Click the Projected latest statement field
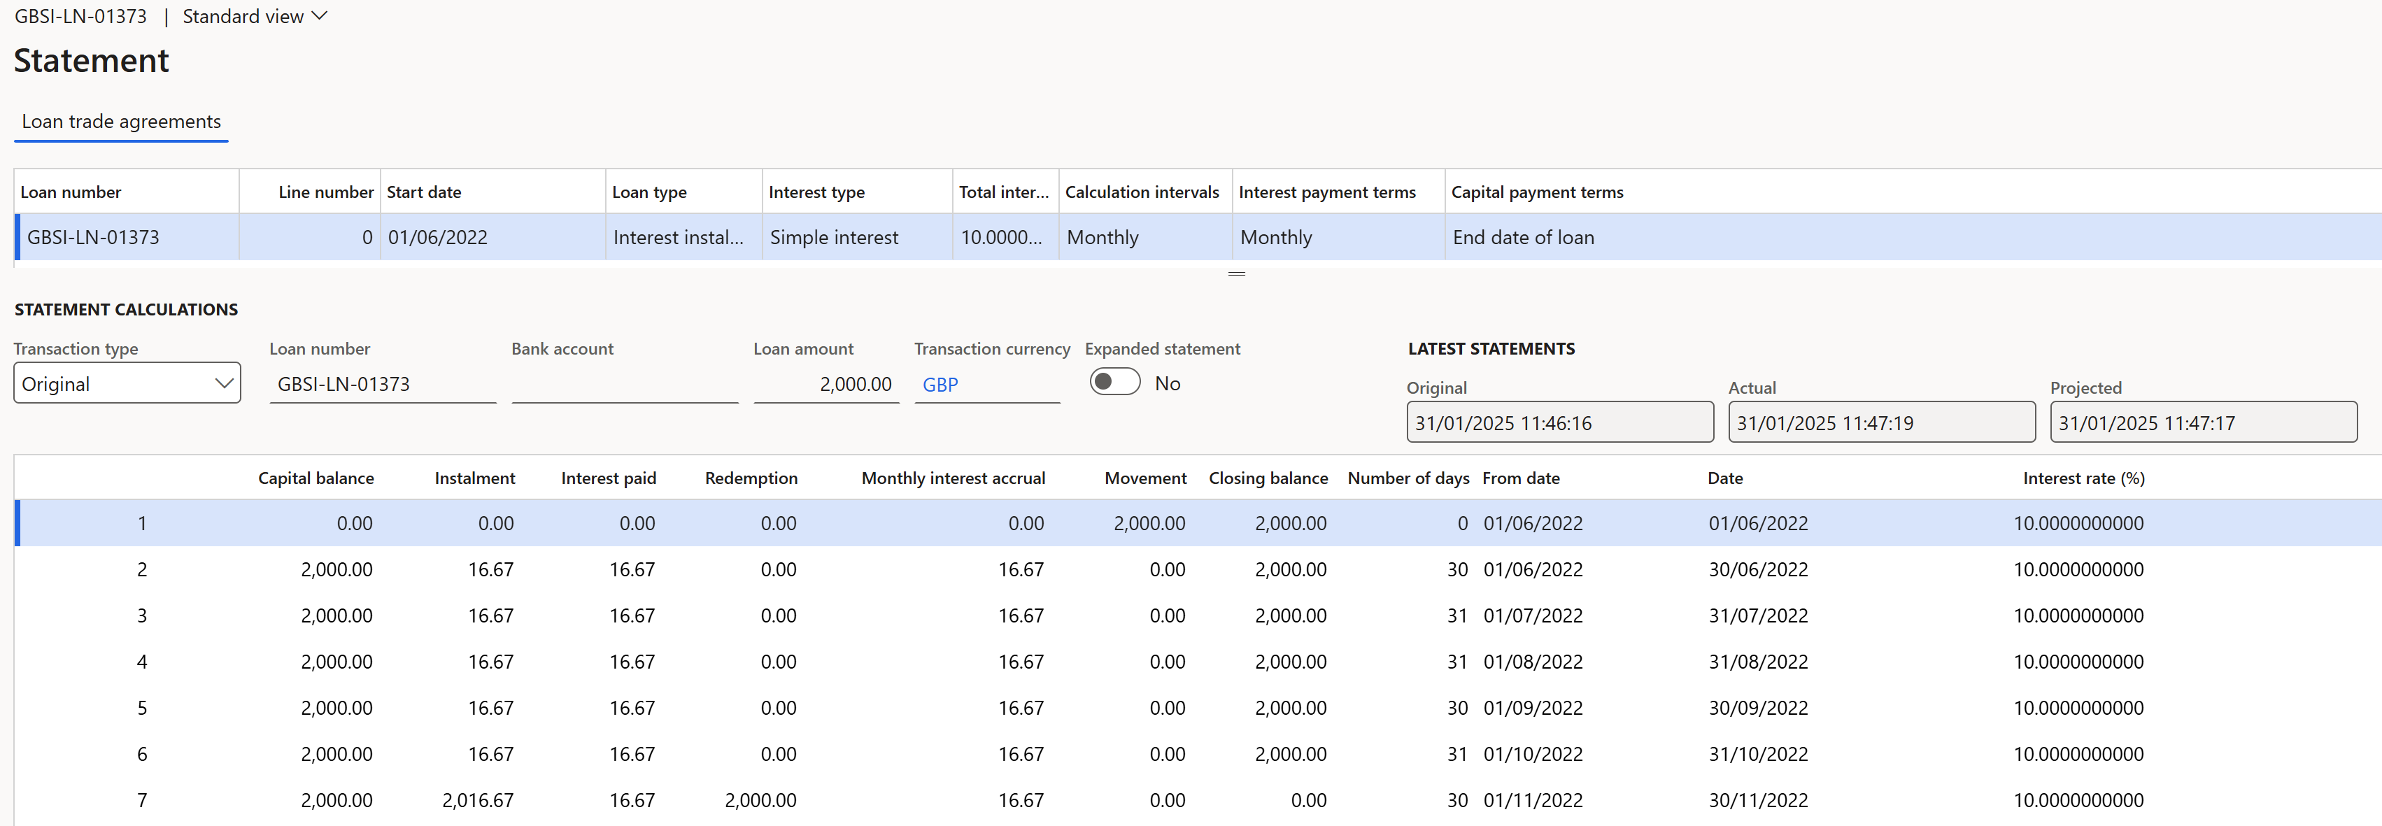2382x826 pixels. tap(2204, 422)
